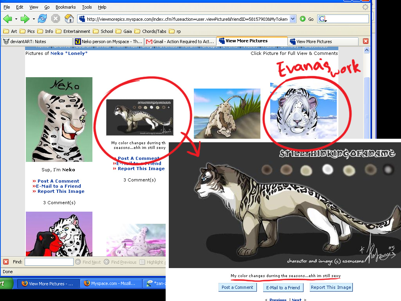Image resolution: width=401 pixels, height=301 pixels.
Task: Go to the Home page icon
Action: click(x=69, y=19)
